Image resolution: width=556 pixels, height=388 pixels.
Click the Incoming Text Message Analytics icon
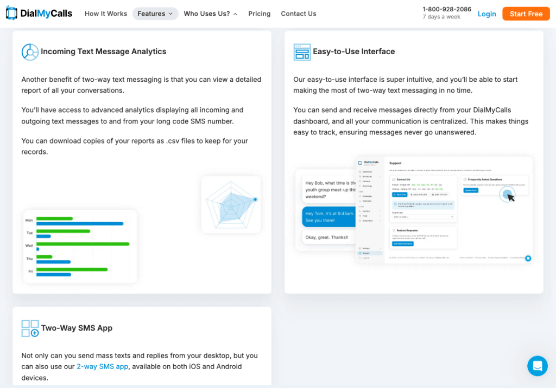30,52
